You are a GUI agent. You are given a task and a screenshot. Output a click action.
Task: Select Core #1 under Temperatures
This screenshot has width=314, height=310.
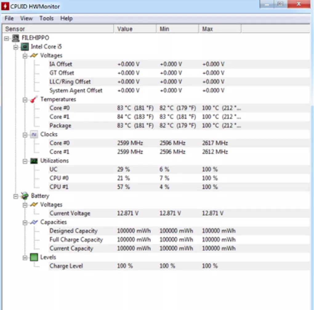click(179, 117)
